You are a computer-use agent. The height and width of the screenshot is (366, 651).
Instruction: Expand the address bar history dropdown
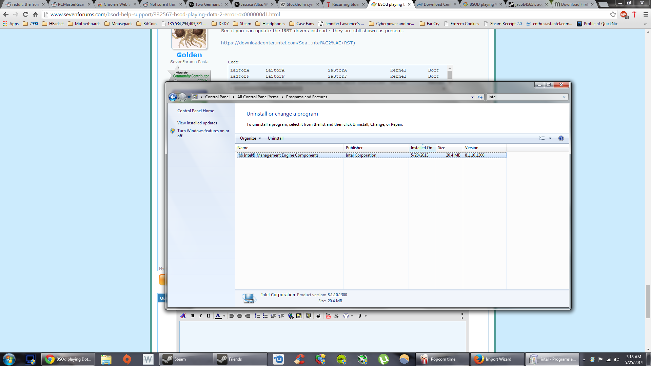(x=472, y=97)
